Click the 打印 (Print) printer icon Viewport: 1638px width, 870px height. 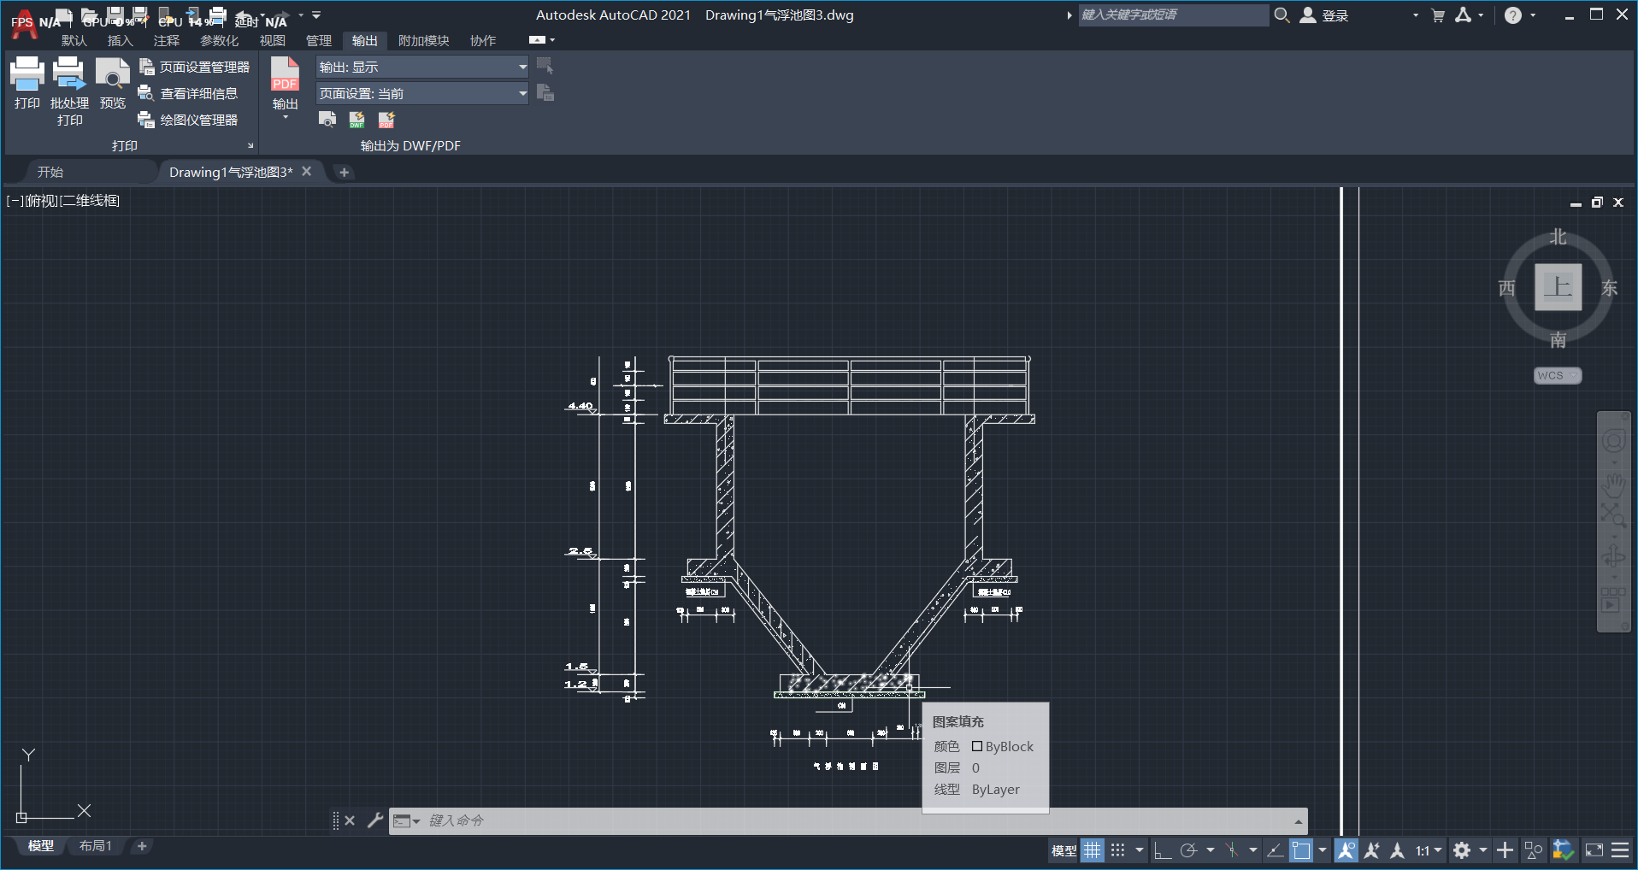(x=27, y=75)
